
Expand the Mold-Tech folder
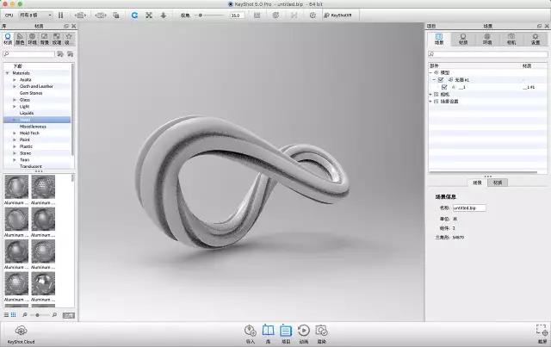coord(15,133)
